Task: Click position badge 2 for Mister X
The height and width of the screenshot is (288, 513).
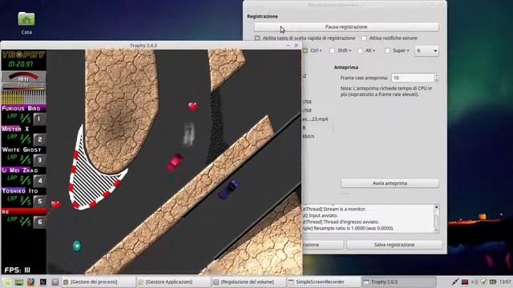Action: [39, 139]
